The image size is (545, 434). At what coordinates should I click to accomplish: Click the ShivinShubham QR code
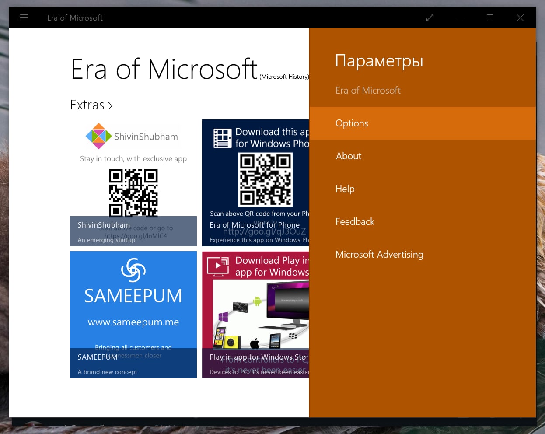click(133, 193)
